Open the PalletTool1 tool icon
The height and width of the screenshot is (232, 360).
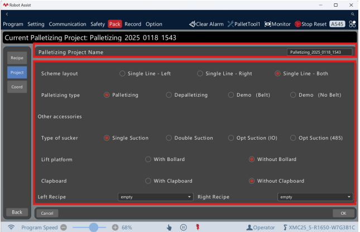231,24
